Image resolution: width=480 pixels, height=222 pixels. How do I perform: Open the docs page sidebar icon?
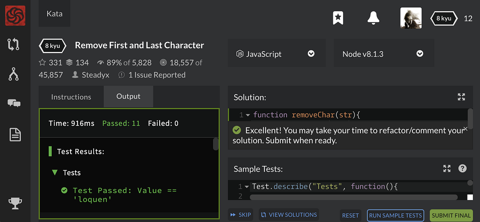pyautogui.click(x=15, y=135)
